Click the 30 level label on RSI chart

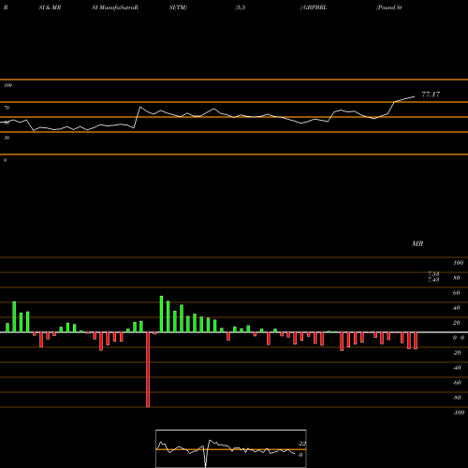(7, 138)
